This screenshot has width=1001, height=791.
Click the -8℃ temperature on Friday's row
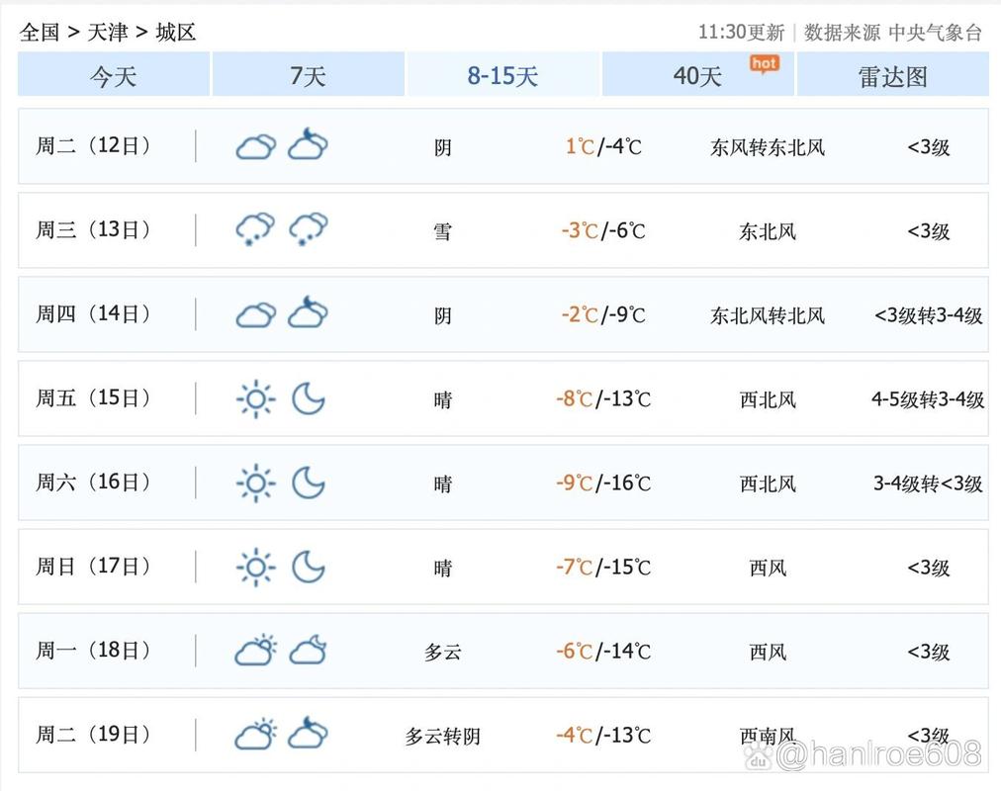[574, 398]
